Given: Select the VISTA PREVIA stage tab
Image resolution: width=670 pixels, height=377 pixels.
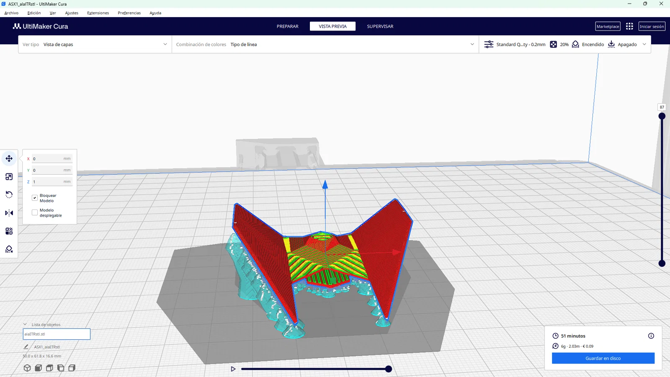Looking at the screenshot, I should coord(333,26).
